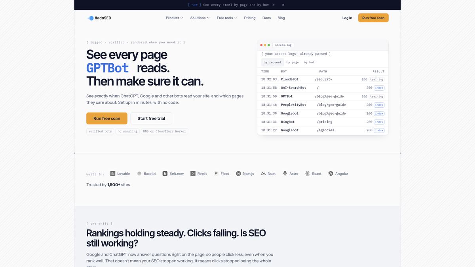This screenshot has height=267, width=475.
Task: Click the See every crawl announcement link
Action: pos(231,5)
